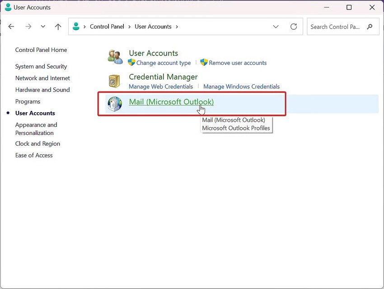The width and height of the screenshot is (384, 289).
Task: Click inside the Search Control Panel field
Action: point(337,27)
